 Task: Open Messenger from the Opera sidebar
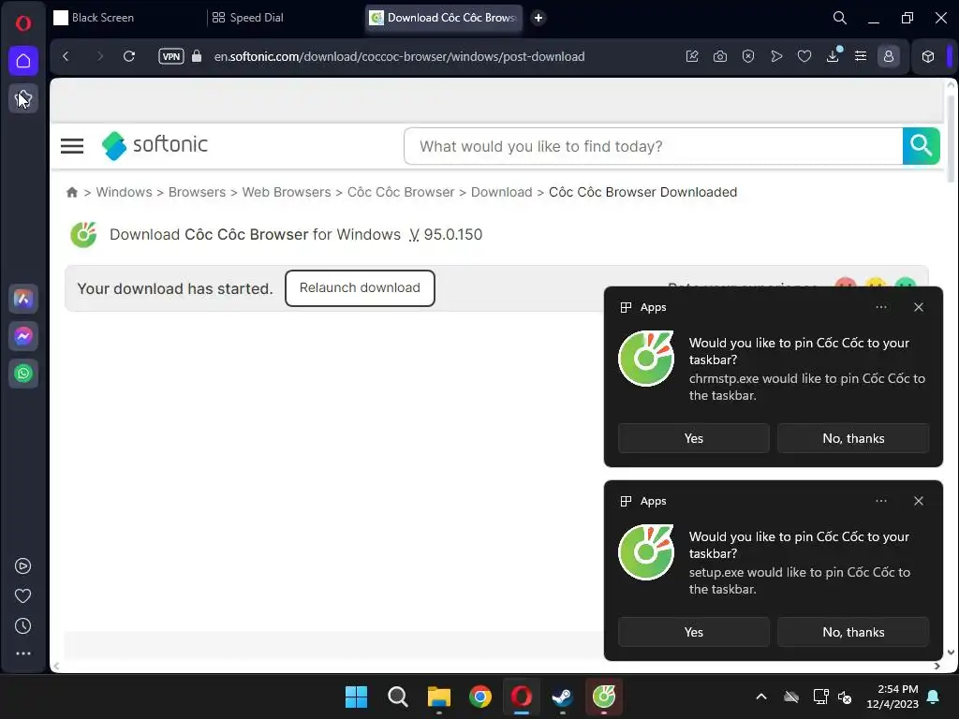(x=23, y=336)
